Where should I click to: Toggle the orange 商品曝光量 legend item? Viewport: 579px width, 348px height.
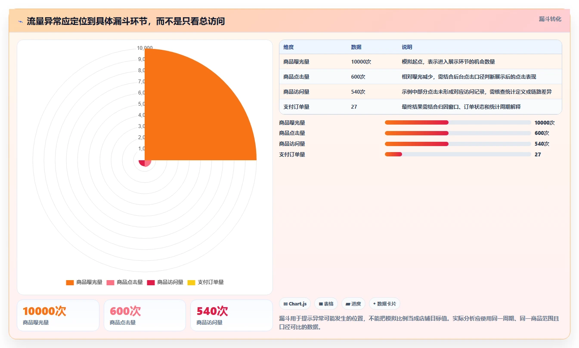[x=84, y=282]
